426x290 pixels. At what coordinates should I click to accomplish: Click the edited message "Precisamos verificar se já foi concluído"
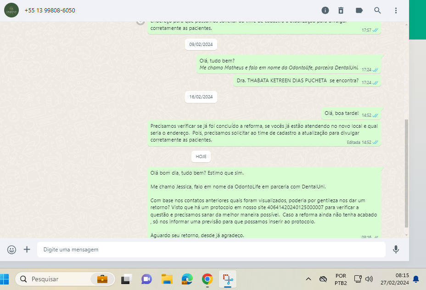264,133
